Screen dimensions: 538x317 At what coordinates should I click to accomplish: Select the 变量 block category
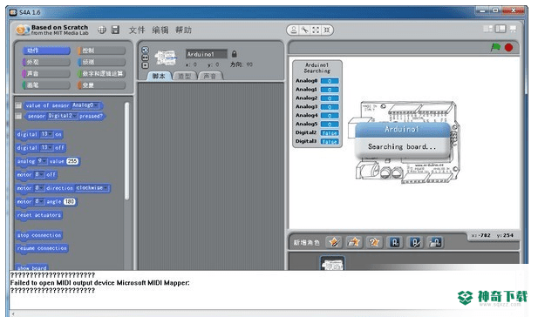pyautogui.click(x=101, y=85)
